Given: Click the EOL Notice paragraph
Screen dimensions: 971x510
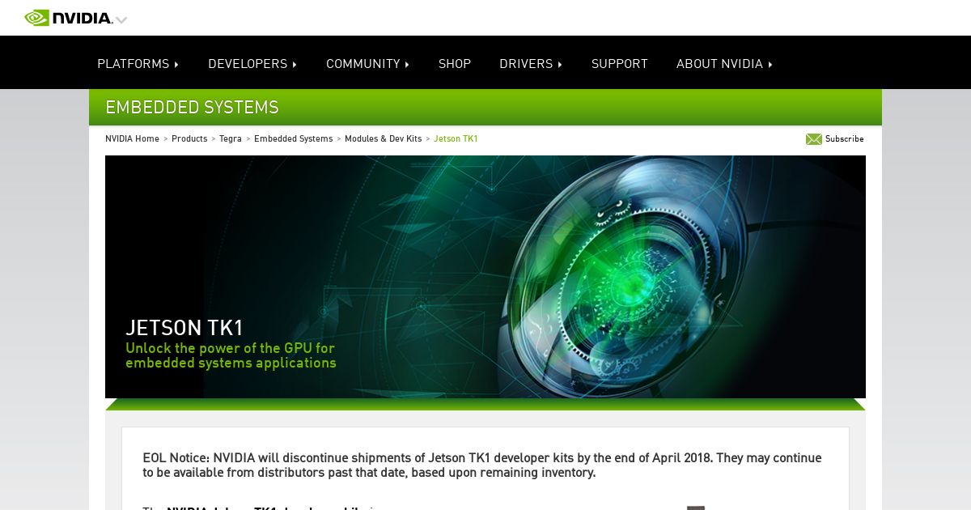Looking at the screenshot, I should click(482, 465).
